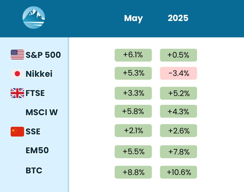Select the 2025 column header
The height and width of the screenshot is (192, 244).
click(x=178, y=18)
